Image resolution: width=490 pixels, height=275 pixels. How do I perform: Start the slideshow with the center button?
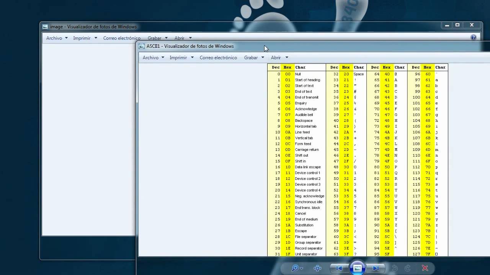pos(357,268)
